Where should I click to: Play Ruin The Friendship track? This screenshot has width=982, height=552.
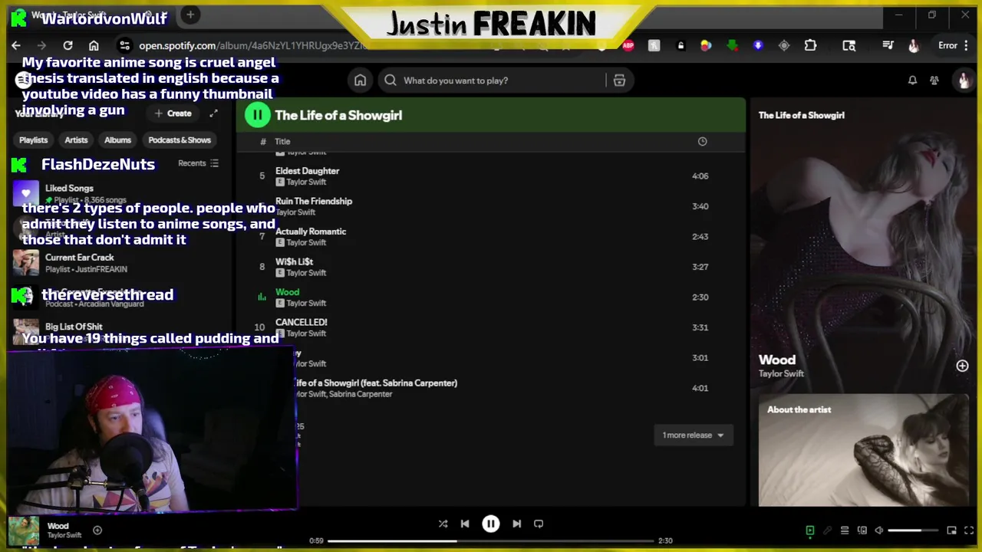point(491,206)
